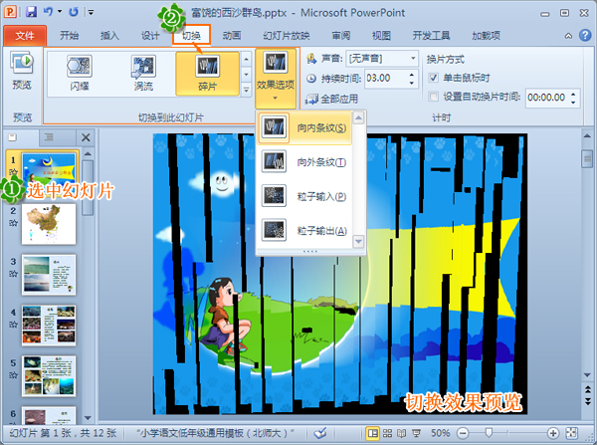This screenshot has width=597, height=445.
Task: Click the Save icon in quick access toolbar
Action: click(x=31, y=12)
